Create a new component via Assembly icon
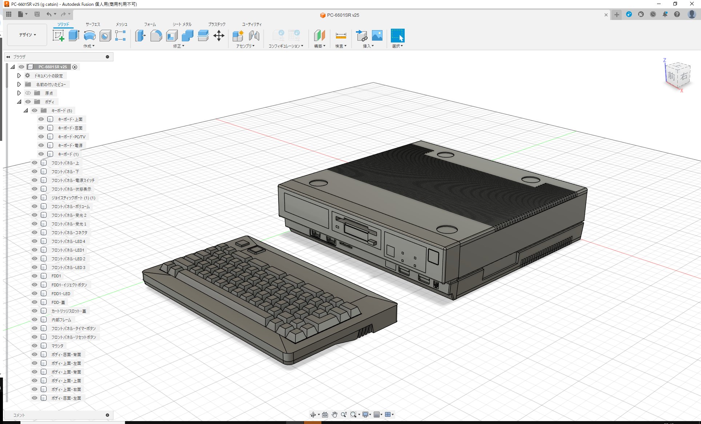Image resolution: width=701 pixels, height=424 pixels. [x=238, y=36]
